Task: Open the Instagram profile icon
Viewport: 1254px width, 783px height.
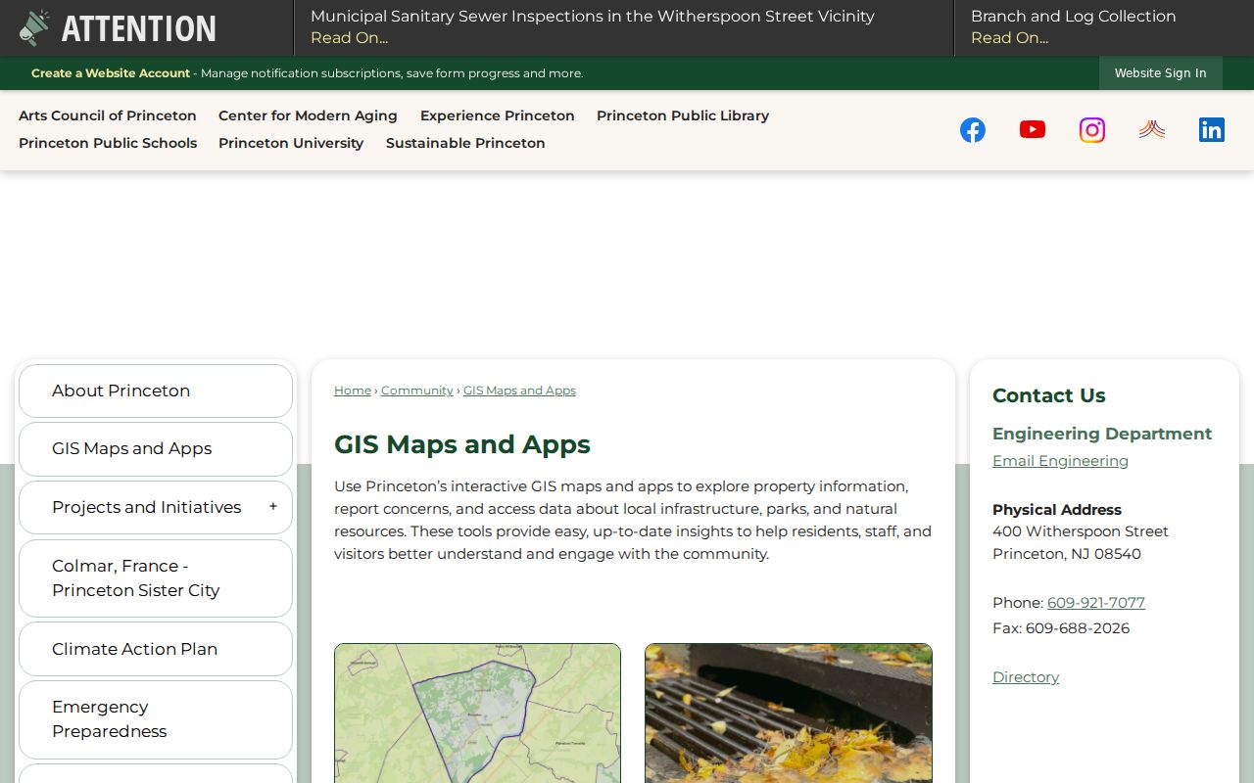Action: [1092, 130]
